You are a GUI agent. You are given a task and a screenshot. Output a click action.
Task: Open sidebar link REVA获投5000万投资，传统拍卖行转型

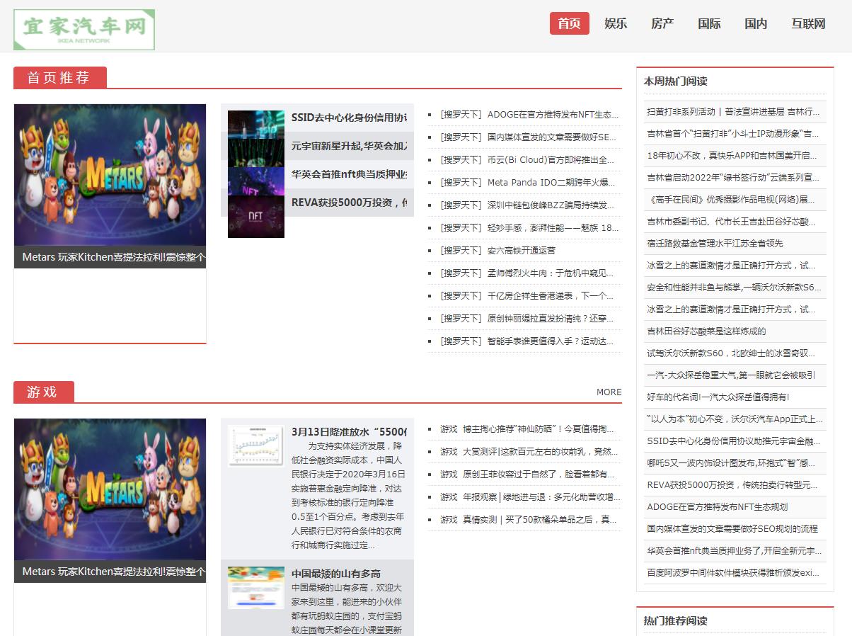[732, 484]
